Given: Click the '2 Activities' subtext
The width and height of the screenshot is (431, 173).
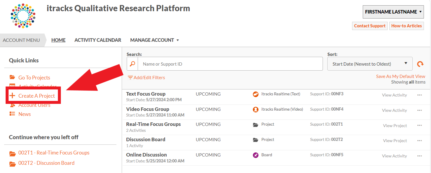Looking at the screenshot, I should pos(136,130).
